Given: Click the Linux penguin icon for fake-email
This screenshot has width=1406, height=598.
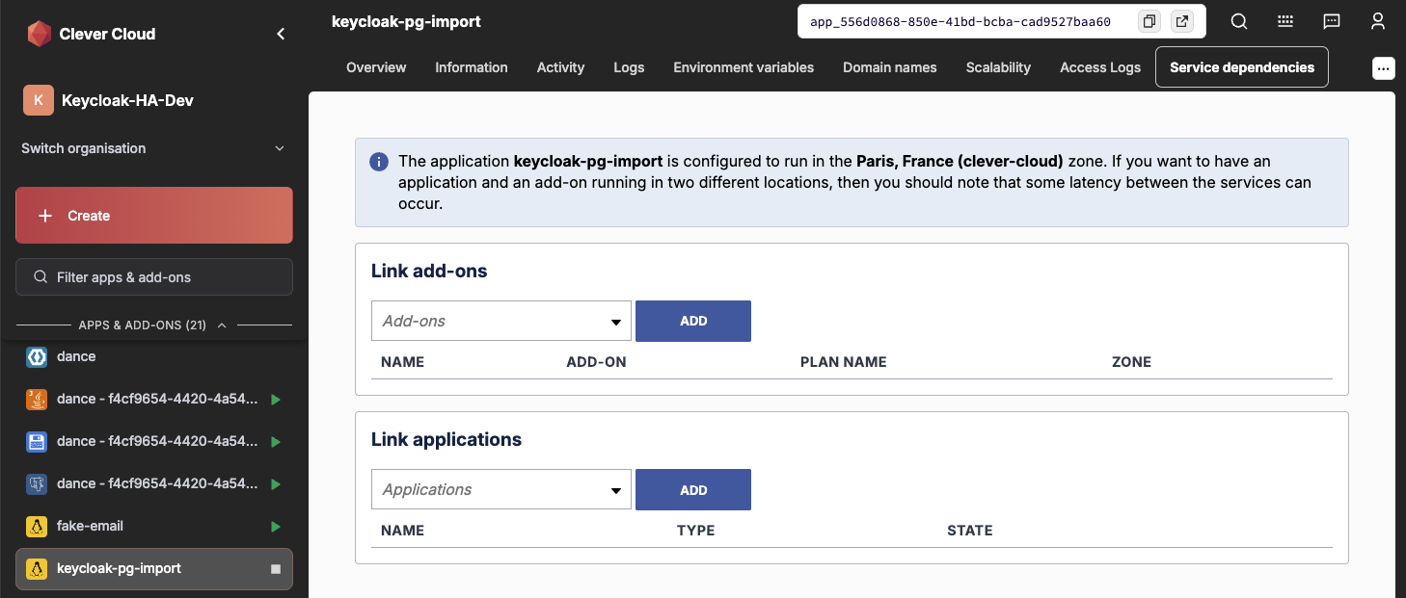Looking at the screenshot, I should (x=37, y=526).
